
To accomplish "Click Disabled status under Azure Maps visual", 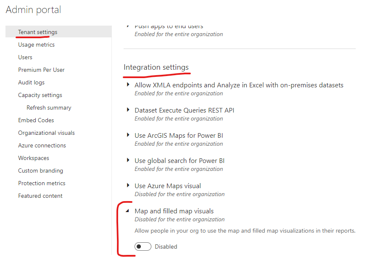I will [x=180, y=194].
